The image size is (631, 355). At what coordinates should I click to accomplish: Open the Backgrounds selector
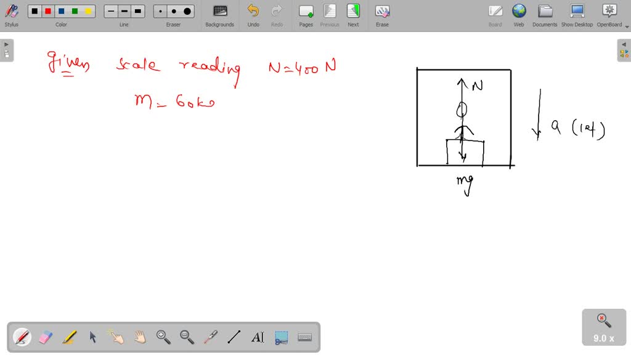(x=220, y=15)
